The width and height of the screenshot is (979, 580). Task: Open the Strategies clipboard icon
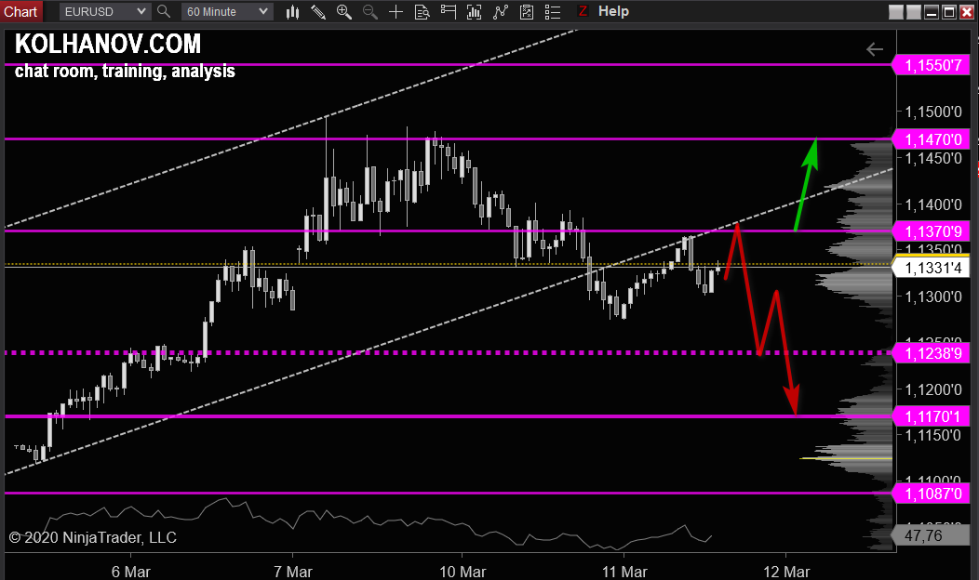coord(526,11)
